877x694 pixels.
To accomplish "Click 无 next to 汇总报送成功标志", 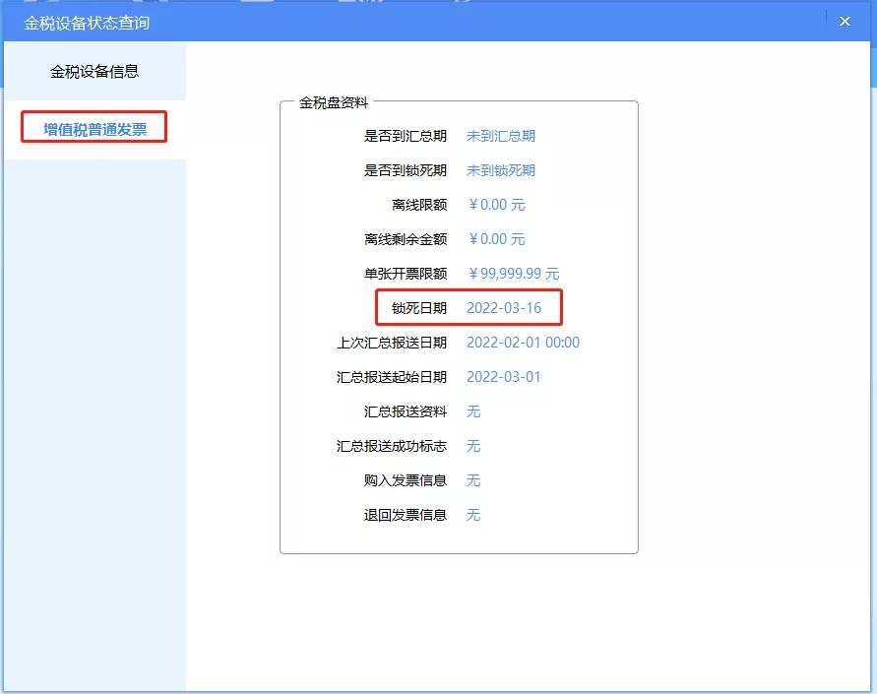I will pos(472,446).
